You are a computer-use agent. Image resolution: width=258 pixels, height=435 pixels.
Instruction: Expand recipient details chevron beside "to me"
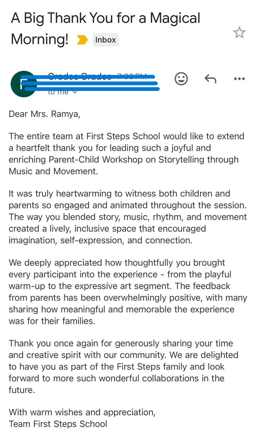click(75, 92)
